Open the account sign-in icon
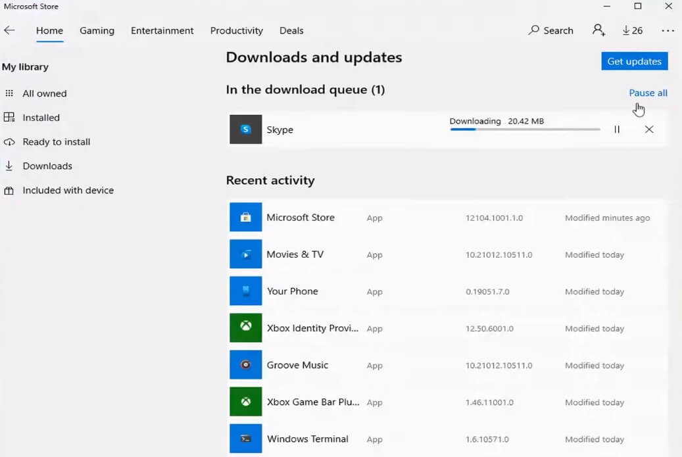Viewport: 682px width, 457px height. 598,30
